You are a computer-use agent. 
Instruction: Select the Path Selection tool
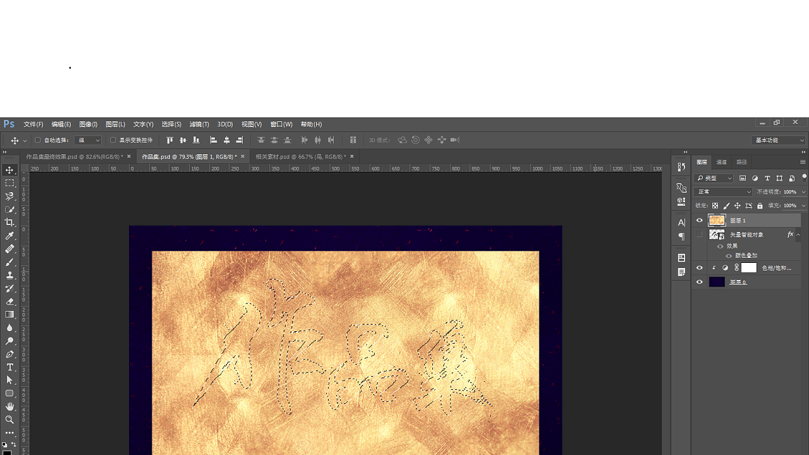[x=9, y=380]
